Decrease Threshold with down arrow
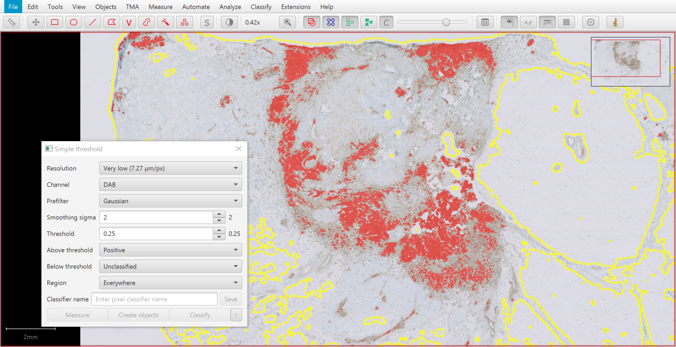The height and width of the screenshot is (347, 676). (x=219, y=237)
